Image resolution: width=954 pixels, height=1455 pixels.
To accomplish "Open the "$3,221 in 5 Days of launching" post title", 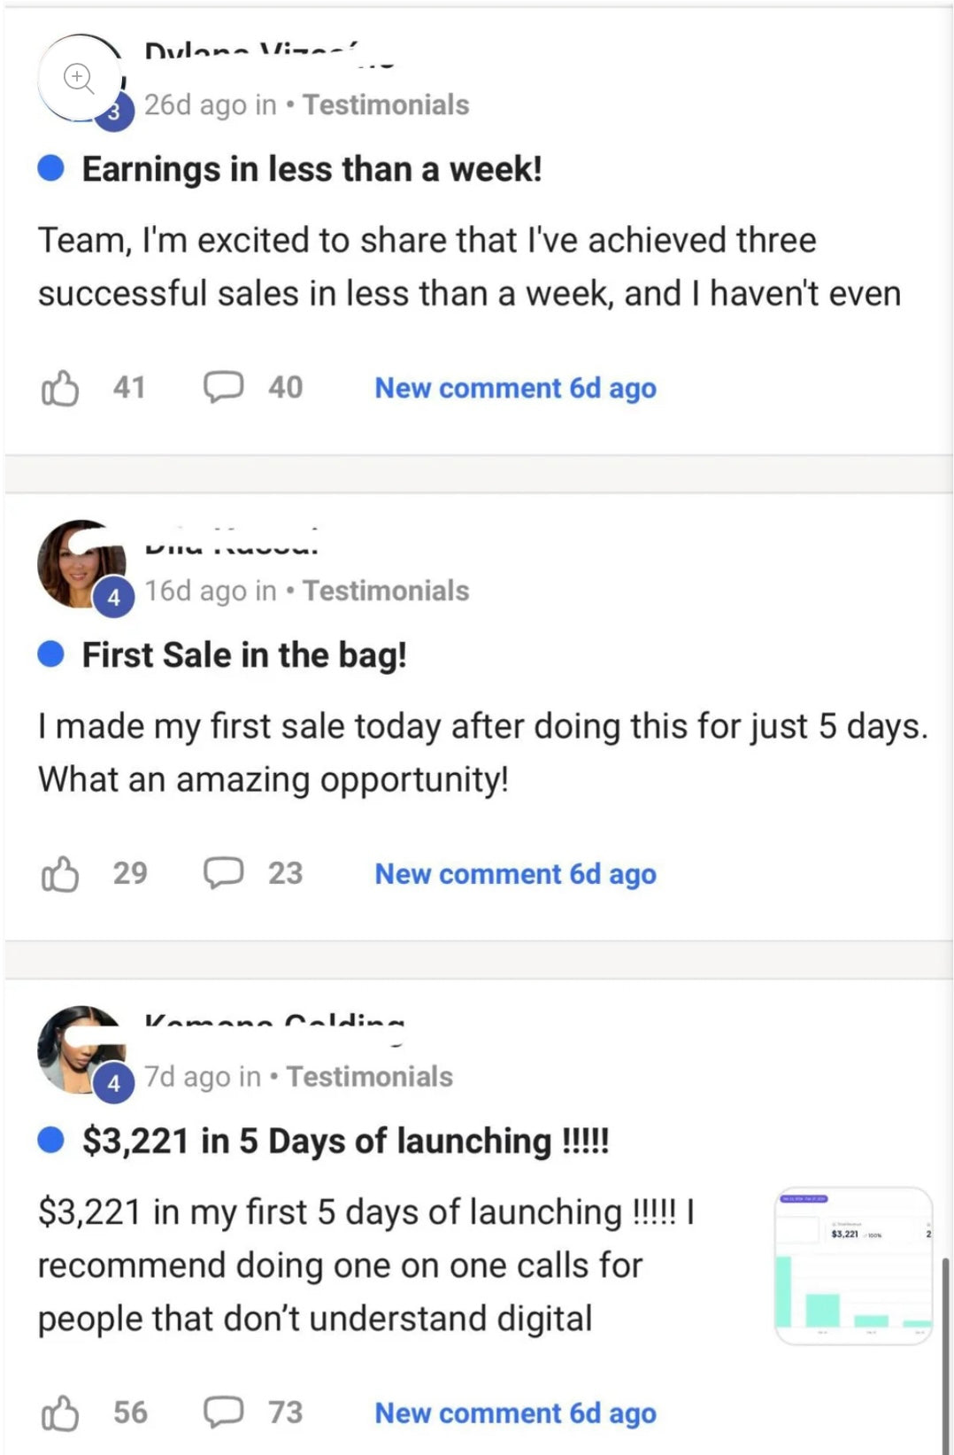I will (345, 1141).
